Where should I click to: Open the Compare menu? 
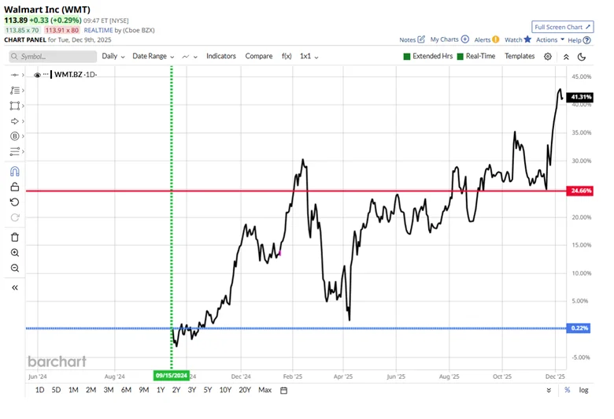[259, 56]
